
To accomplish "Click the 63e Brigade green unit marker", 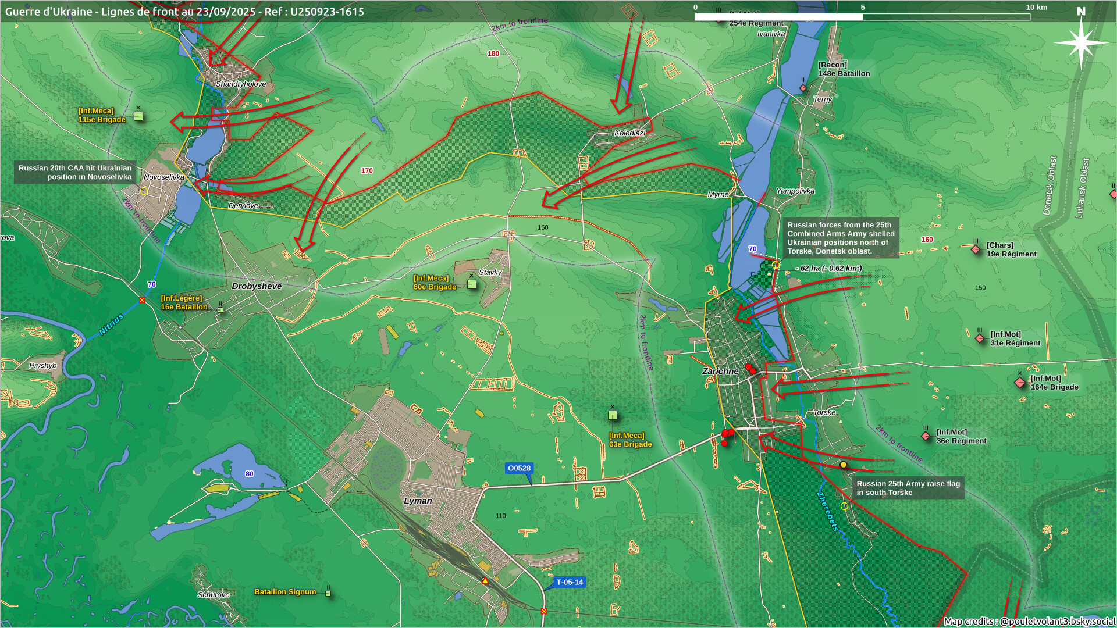I will click(612, 415).
